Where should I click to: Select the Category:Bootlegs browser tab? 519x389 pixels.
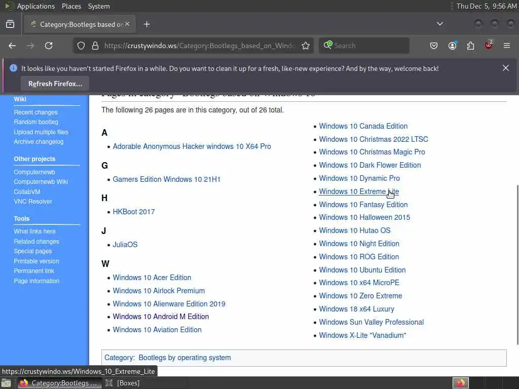(80, 24)
